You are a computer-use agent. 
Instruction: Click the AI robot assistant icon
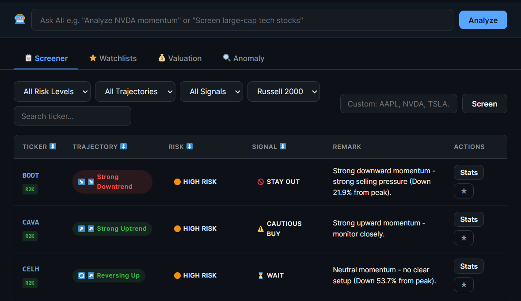click(20, 19)
